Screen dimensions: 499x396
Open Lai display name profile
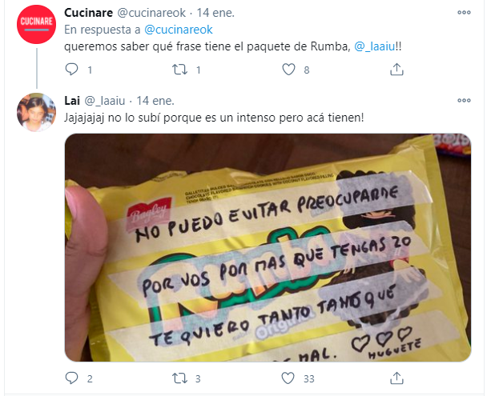coord(72,101)
